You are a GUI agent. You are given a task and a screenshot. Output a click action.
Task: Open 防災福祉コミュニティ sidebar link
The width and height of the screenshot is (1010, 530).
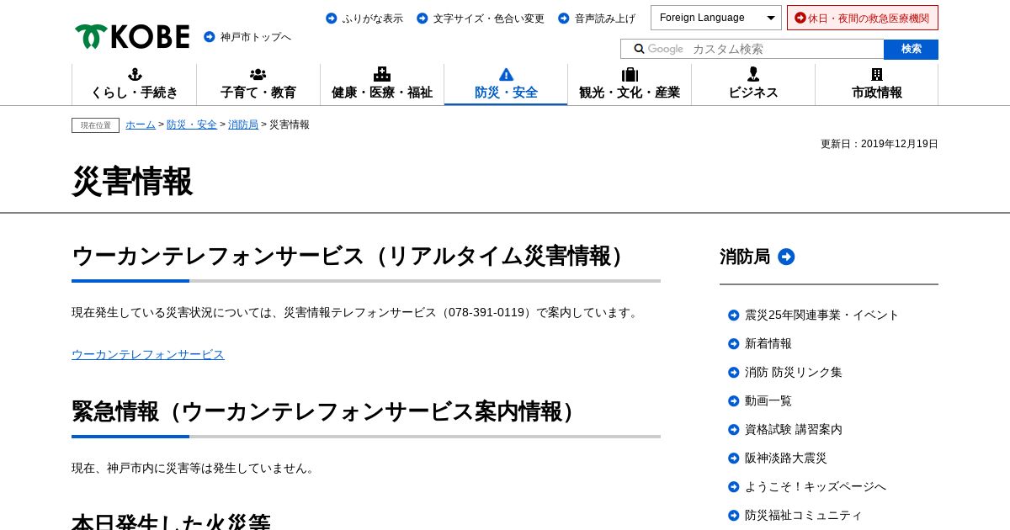coord(804,515)
